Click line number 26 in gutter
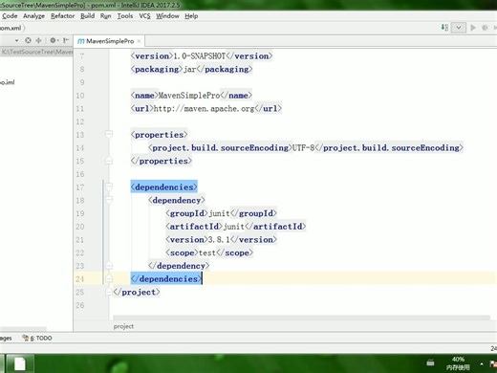 [x=80, y=305]
